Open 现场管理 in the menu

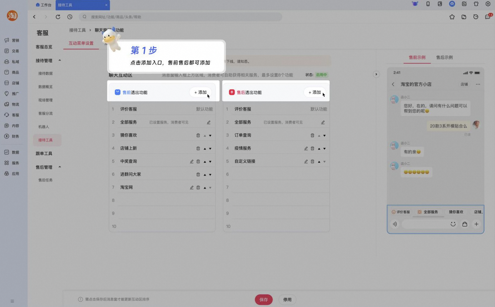point(45,100)
